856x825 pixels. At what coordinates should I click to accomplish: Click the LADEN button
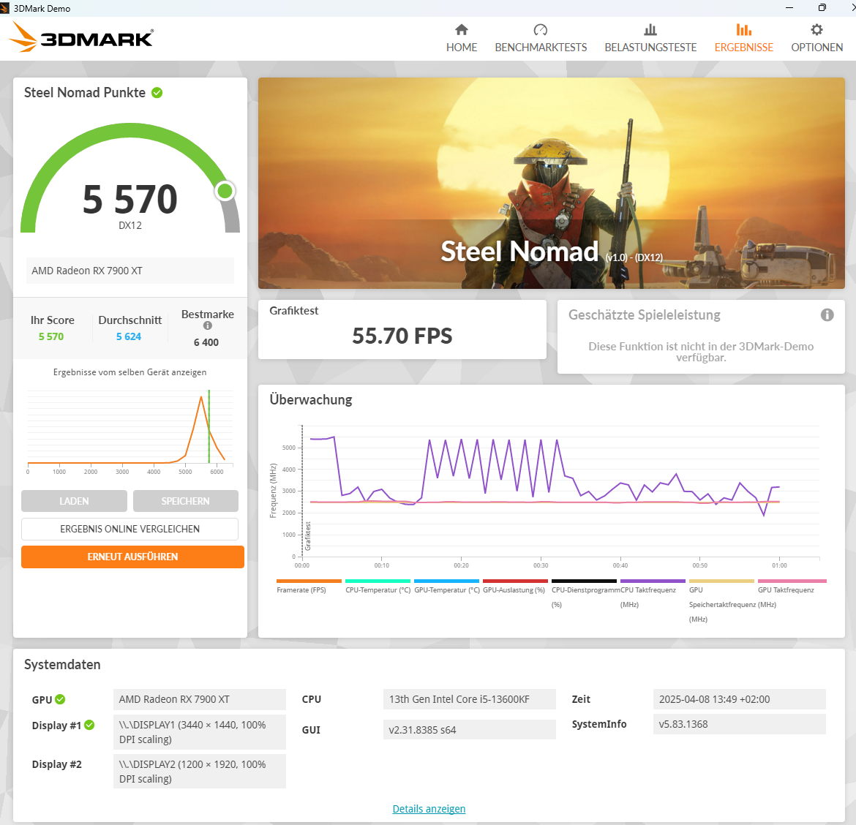[74, 501]
